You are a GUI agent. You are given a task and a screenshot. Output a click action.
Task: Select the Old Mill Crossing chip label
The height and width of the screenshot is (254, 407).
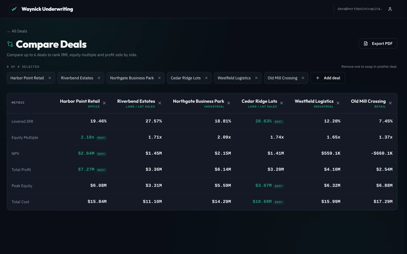(282, 78)
